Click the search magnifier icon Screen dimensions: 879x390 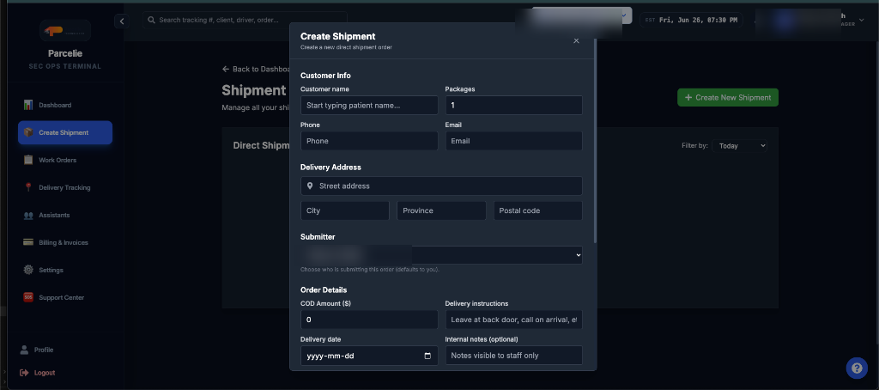point(151,21)
